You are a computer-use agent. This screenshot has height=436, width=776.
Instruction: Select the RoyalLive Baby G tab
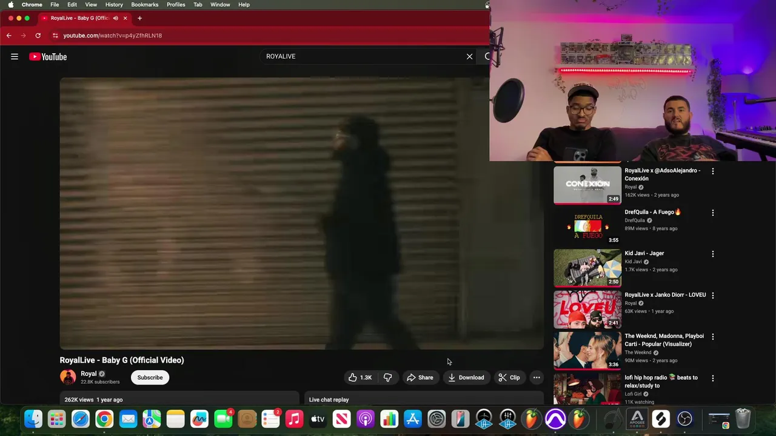click(x=79, y=18)
